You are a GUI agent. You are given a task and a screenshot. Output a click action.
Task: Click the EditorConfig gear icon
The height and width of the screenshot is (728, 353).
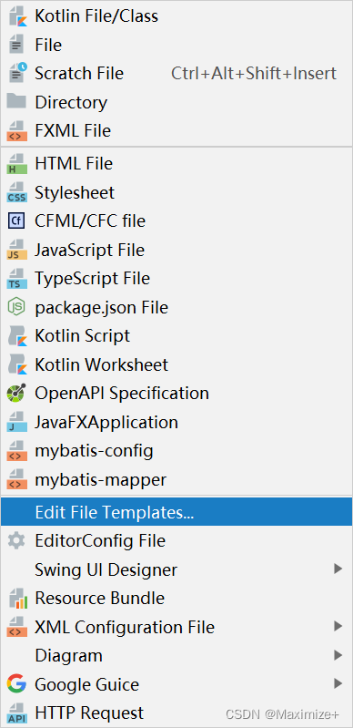click(x=17, y=541)
